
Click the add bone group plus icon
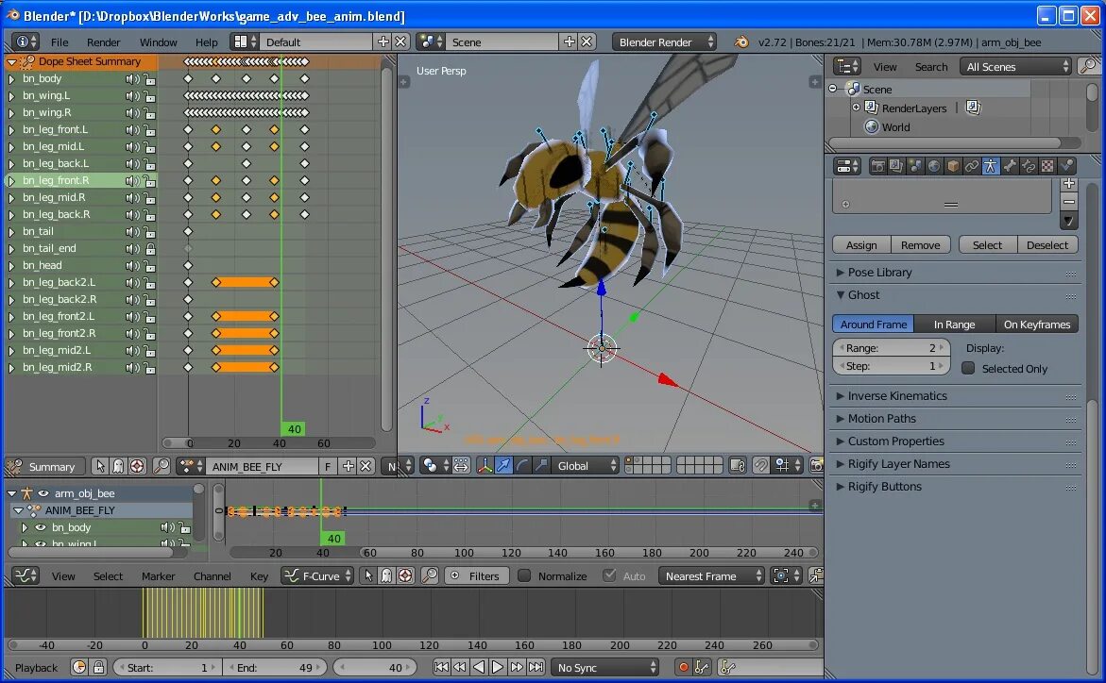click(x=1069, y=183)
